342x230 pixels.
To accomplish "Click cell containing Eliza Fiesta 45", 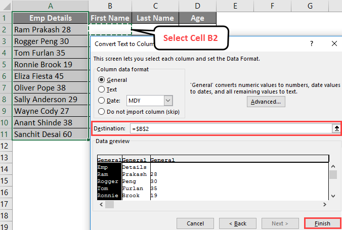I will coord(51,76).
